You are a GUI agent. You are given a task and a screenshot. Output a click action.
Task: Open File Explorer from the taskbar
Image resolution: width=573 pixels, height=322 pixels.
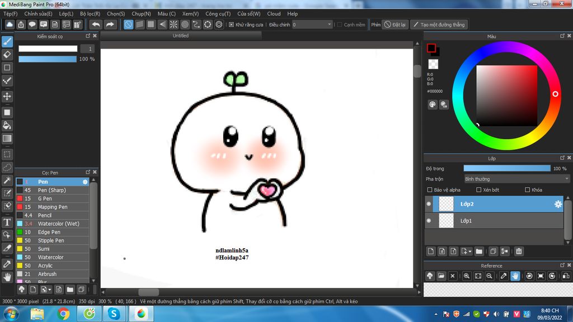(x=37, y=314)
